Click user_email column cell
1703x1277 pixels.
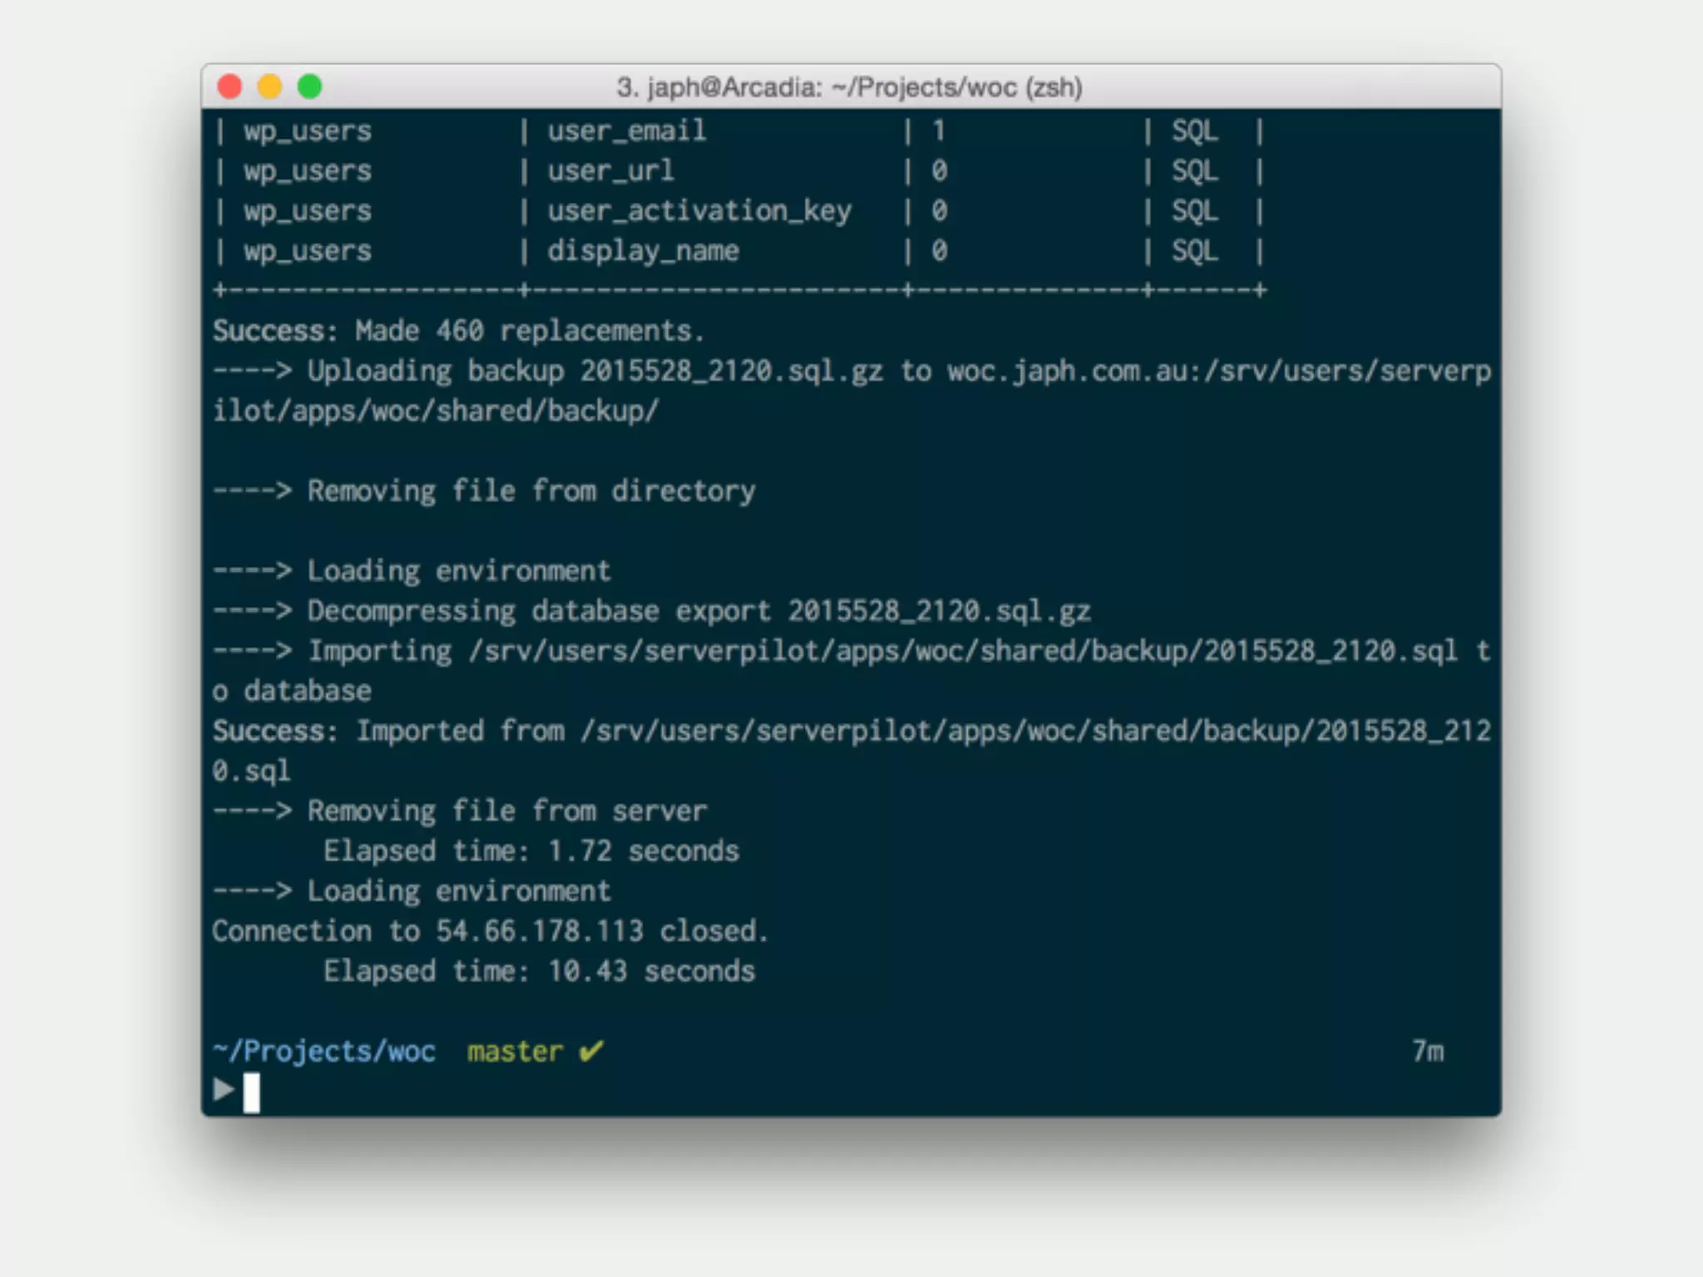click(626, 131)
